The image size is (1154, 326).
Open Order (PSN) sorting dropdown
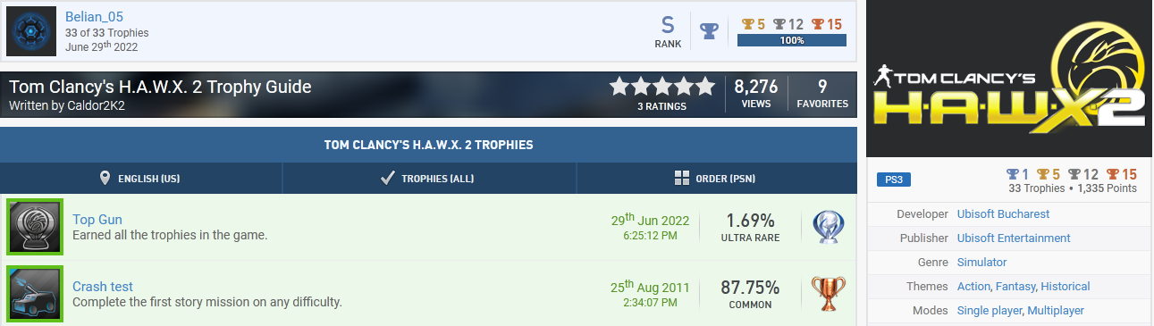coord(716,178)
